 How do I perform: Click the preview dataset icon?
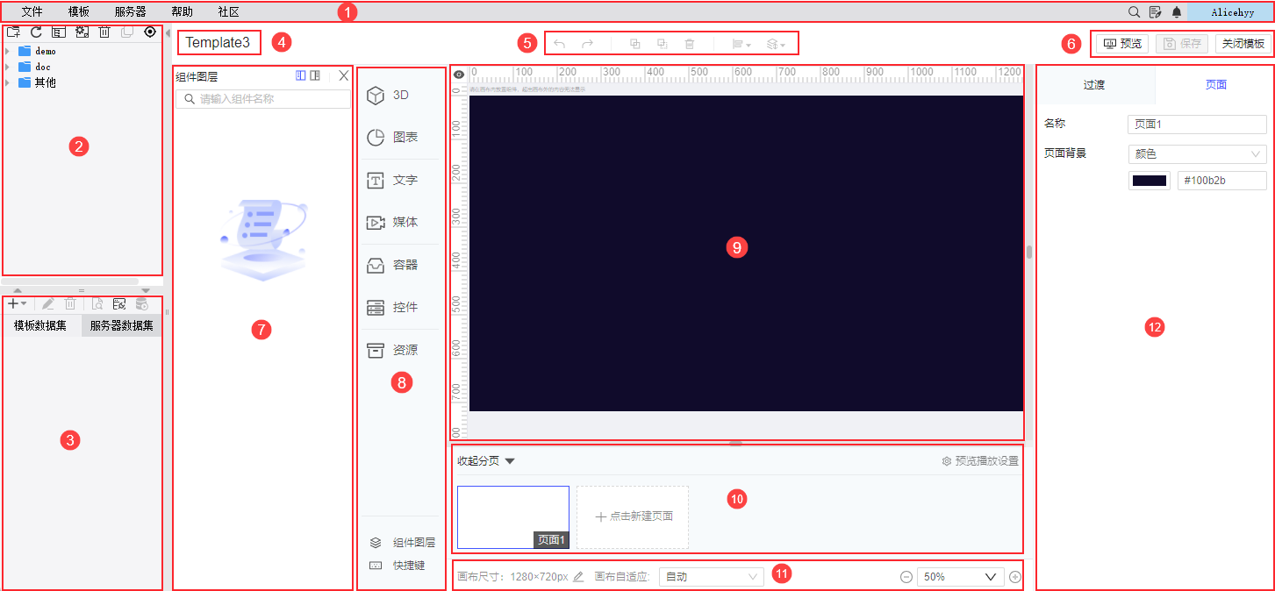[x=97, y=303]
